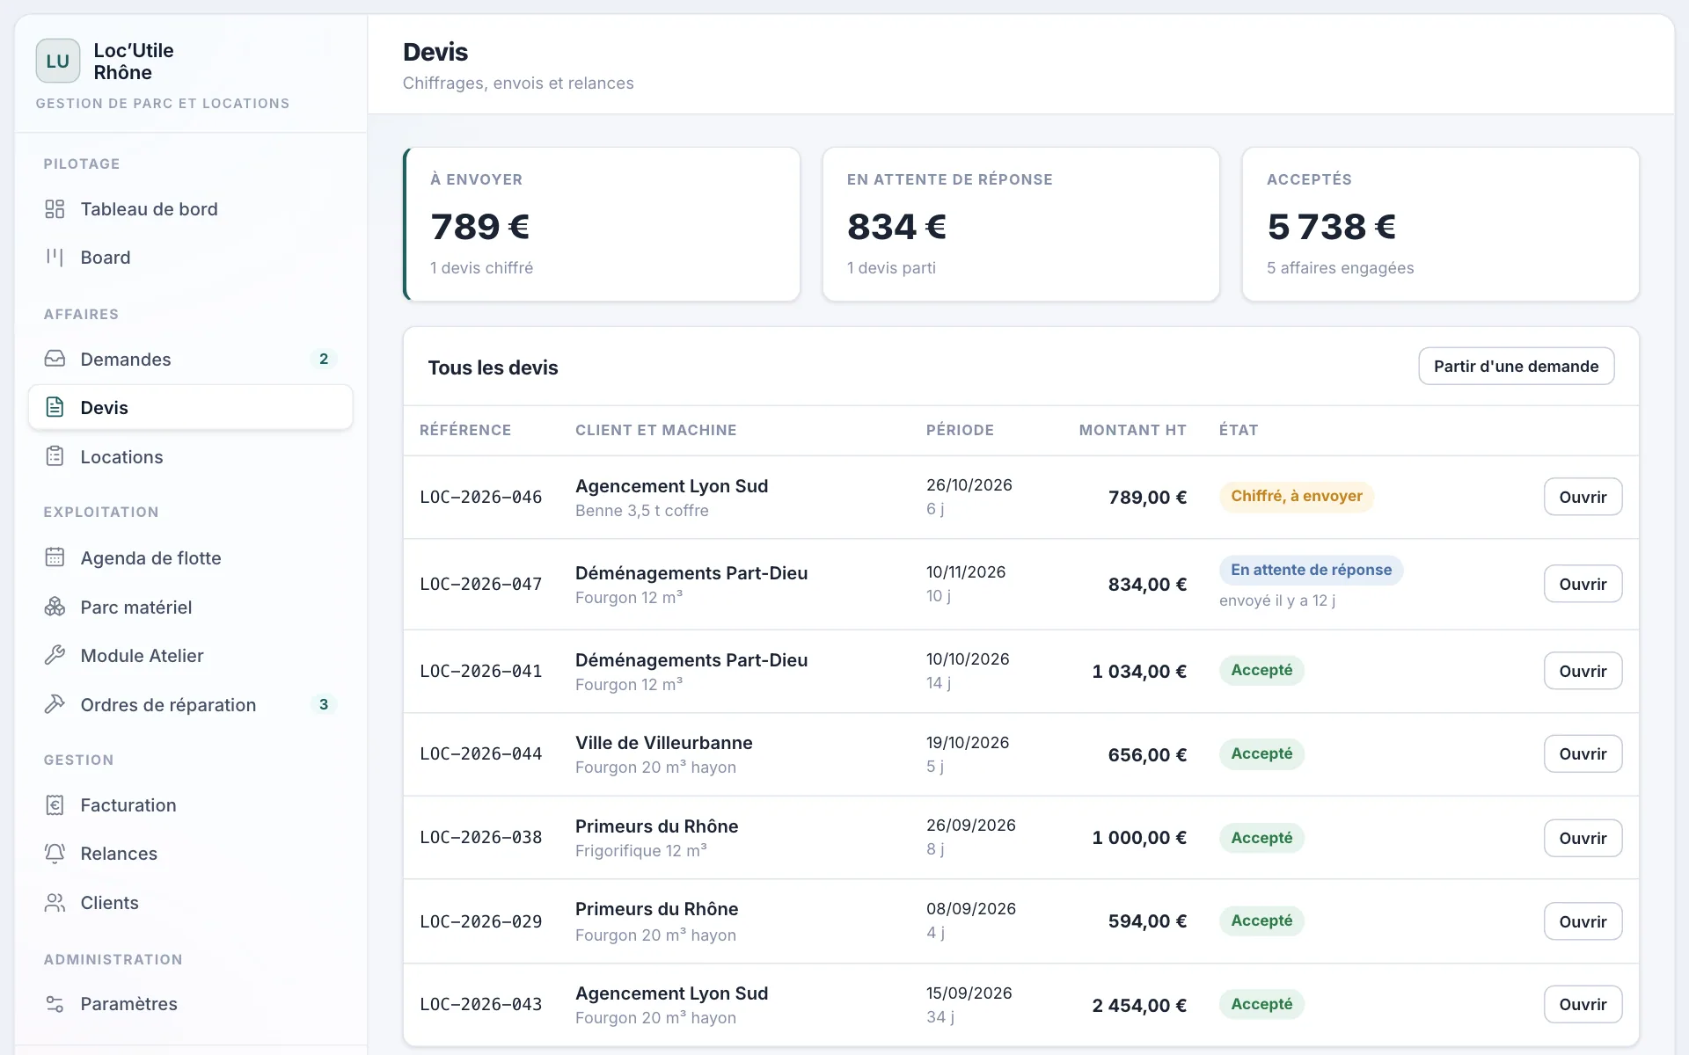
Task: Click the Parc matériel cubes icon
Action: pyautogui.click(x=55, y=607)
